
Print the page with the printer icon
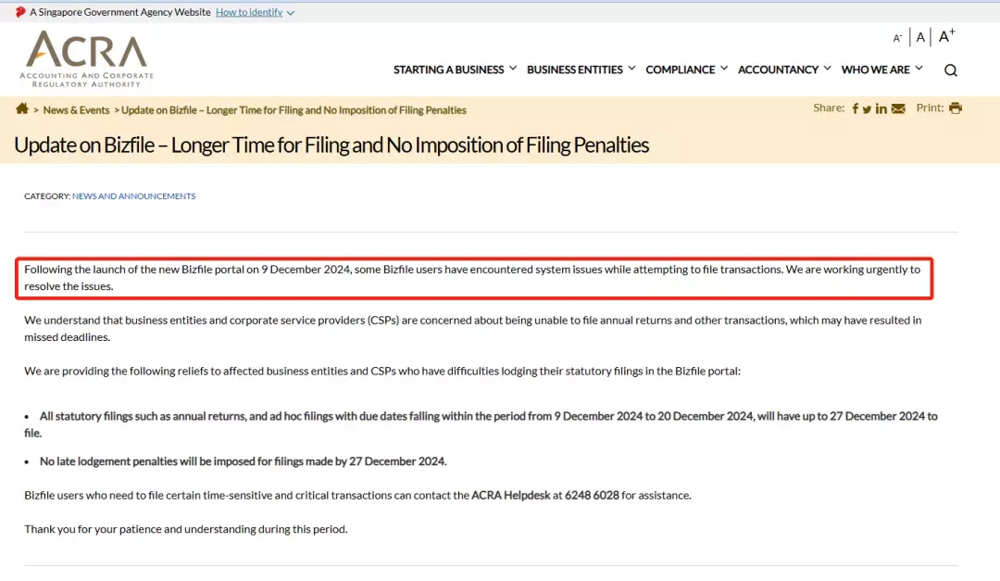[955, 107]
